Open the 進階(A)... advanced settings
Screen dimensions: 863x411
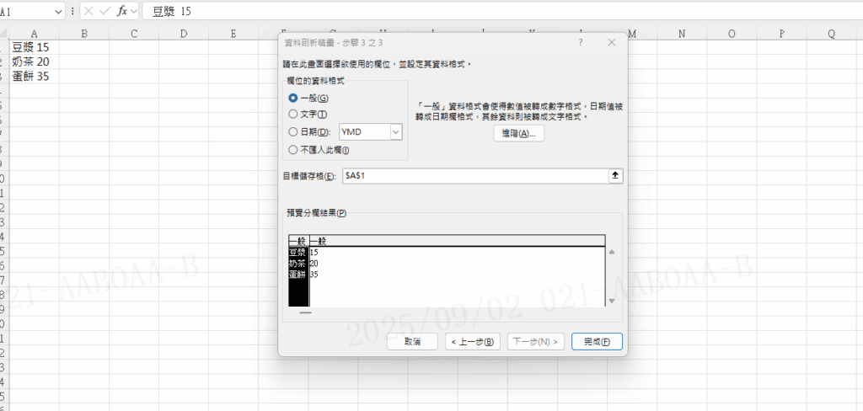518,134
